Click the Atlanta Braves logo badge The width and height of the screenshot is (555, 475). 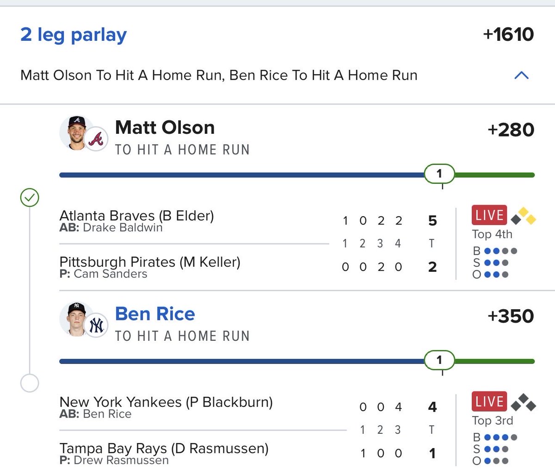(x=96, y=138)
